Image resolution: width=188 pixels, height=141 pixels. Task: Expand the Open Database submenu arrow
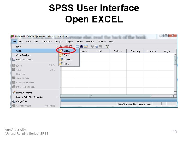pyautogui.click(x=57, y=55)
